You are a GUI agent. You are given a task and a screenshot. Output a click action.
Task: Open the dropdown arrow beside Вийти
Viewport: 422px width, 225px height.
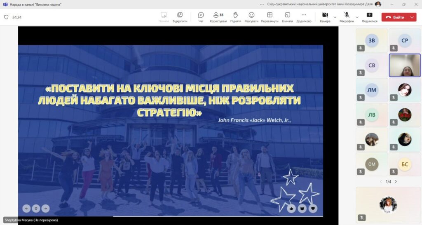(x=412, y=17)
